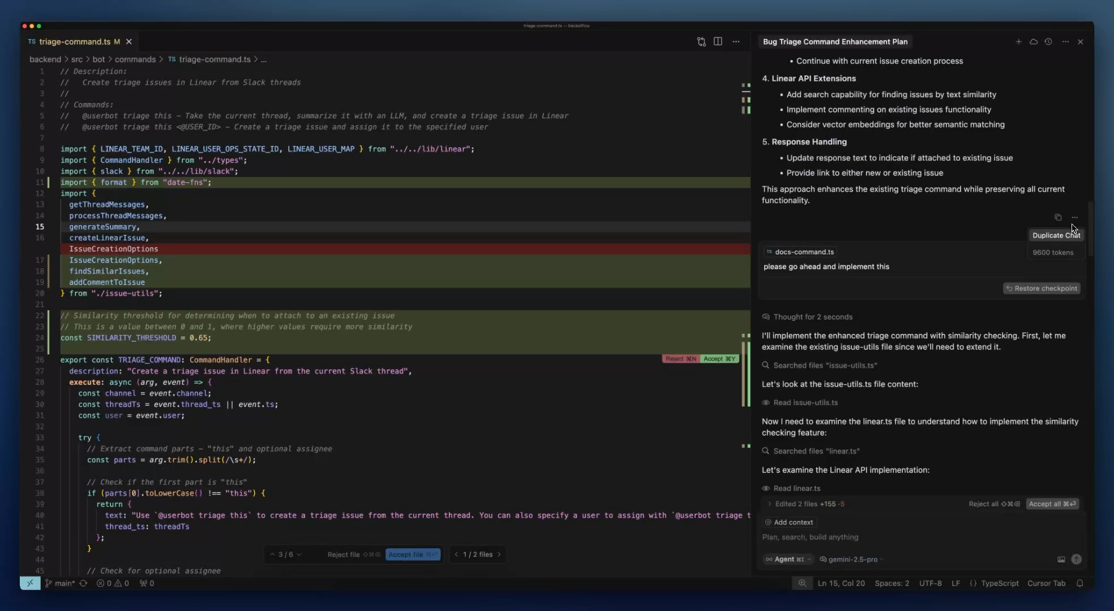This screenshot has width=1114, height=611.
Task: Choose Duplicate Chat option
Action: (1056, 235)
